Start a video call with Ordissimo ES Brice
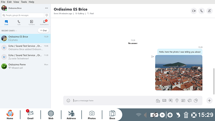 tap(193, 11)
